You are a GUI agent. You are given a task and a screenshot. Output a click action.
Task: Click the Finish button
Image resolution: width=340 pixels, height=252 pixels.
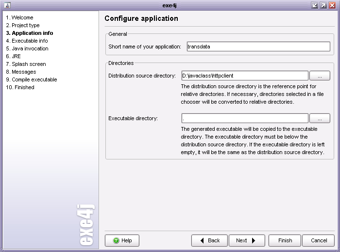[285, 240]
